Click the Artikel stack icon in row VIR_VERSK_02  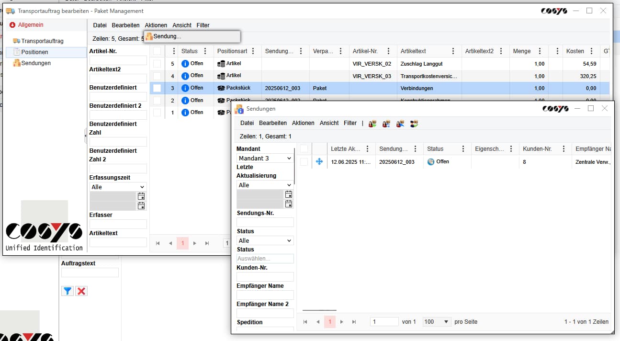(221, 64)
